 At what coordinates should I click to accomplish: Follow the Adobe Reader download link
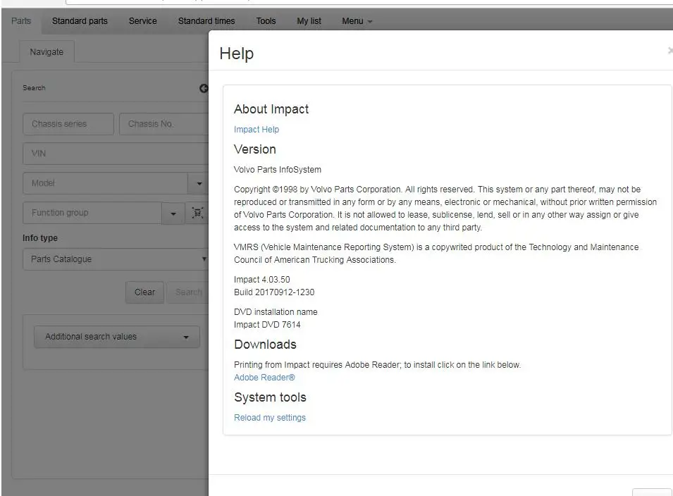coord(264,378)
